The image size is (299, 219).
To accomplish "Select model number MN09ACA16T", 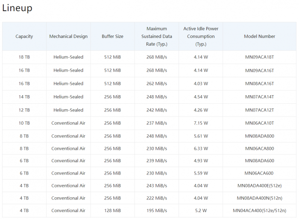I will click(x=260, y=70).
